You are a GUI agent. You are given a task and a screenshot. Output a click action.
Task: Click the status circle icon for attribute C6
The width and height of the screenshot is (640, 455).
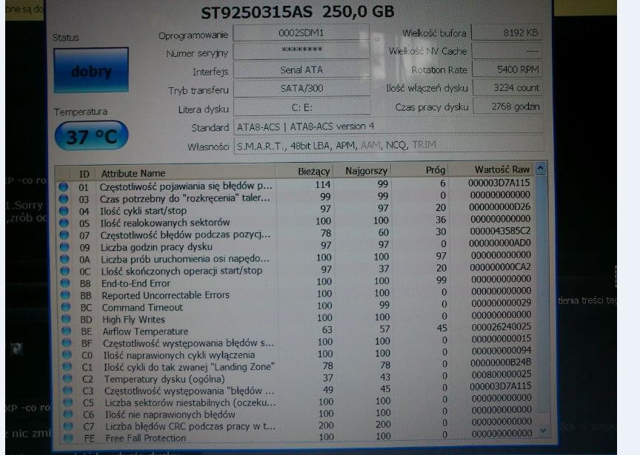68,414
